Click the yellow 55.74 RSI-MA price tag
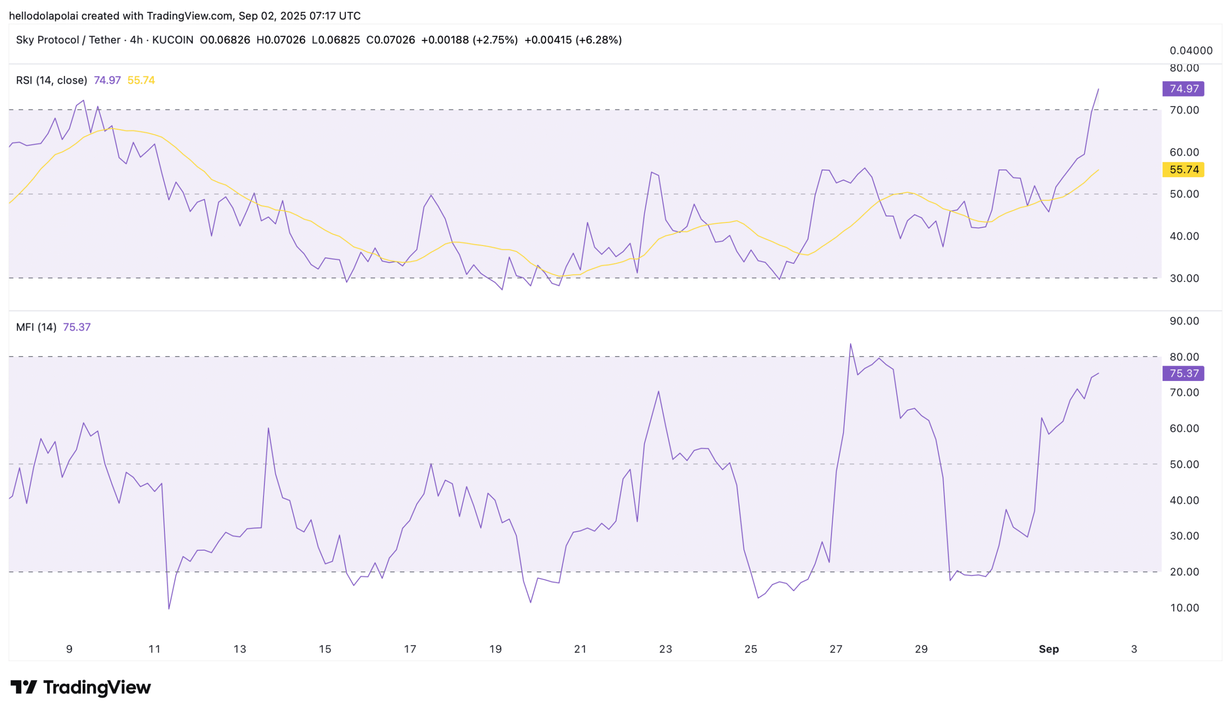This screenshot has height=714, width=1231. coord(1183,170)
